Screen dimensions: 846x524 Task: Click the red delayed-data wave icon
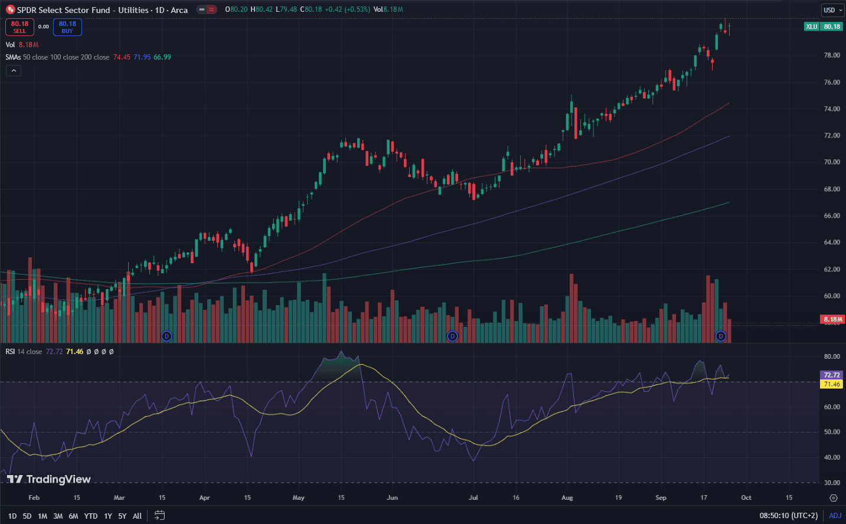click(211, 9)
